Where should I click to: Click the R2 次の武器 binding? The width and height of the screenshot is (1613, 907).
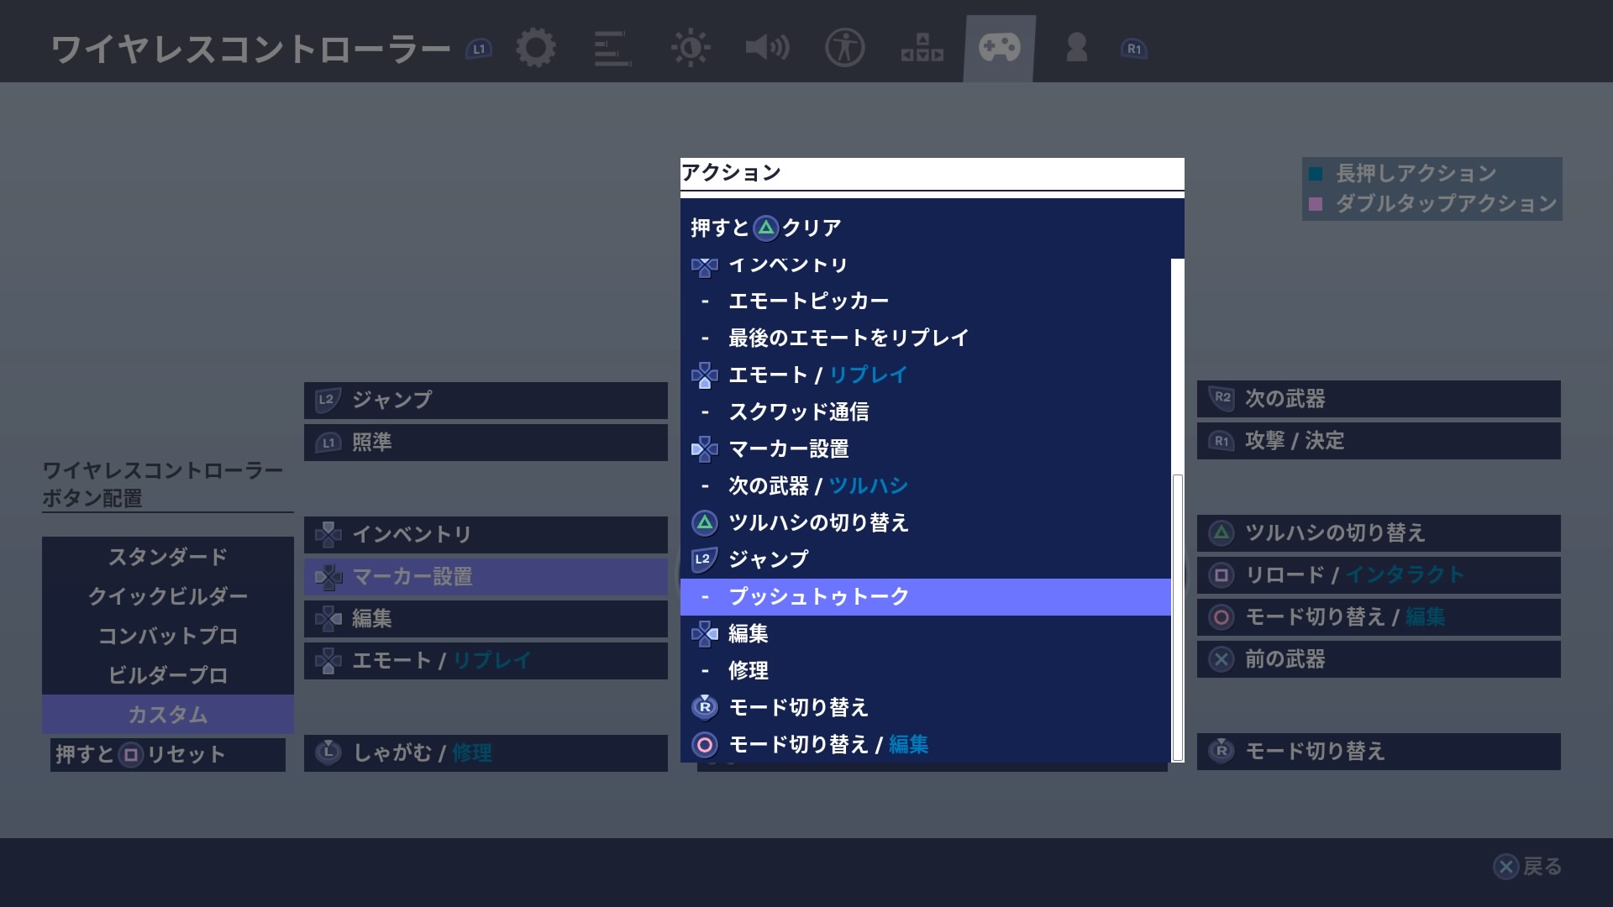1379,398
